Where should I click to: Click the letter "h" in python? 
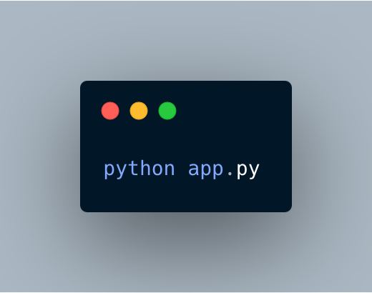coord(145,168)
